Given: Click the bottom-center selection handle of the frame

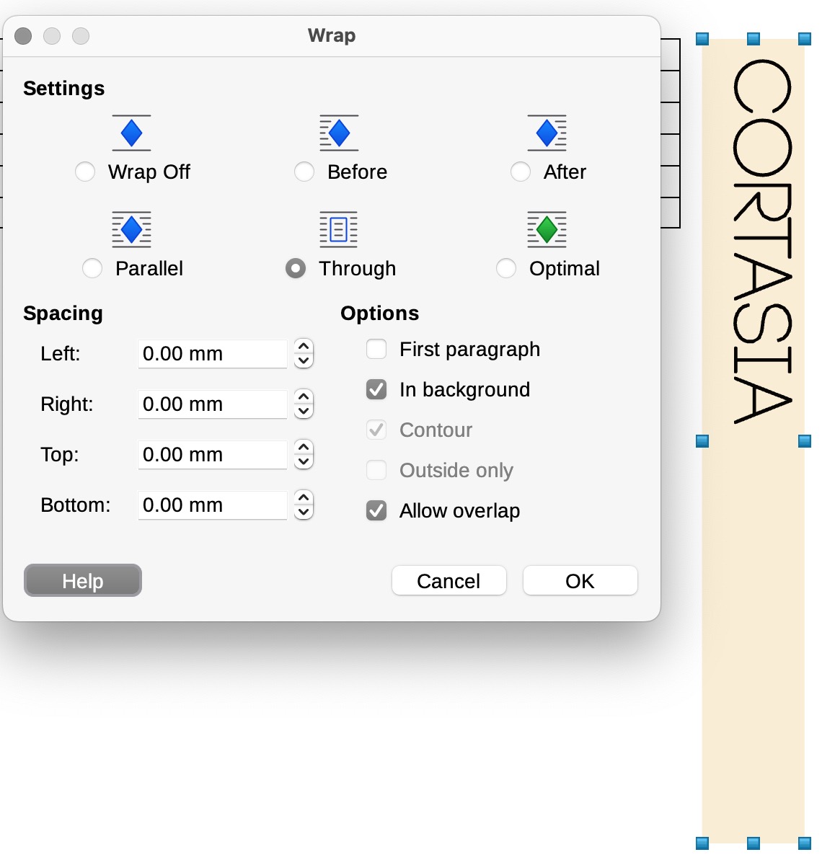Looking at the screenshot, I should point(754,843).
